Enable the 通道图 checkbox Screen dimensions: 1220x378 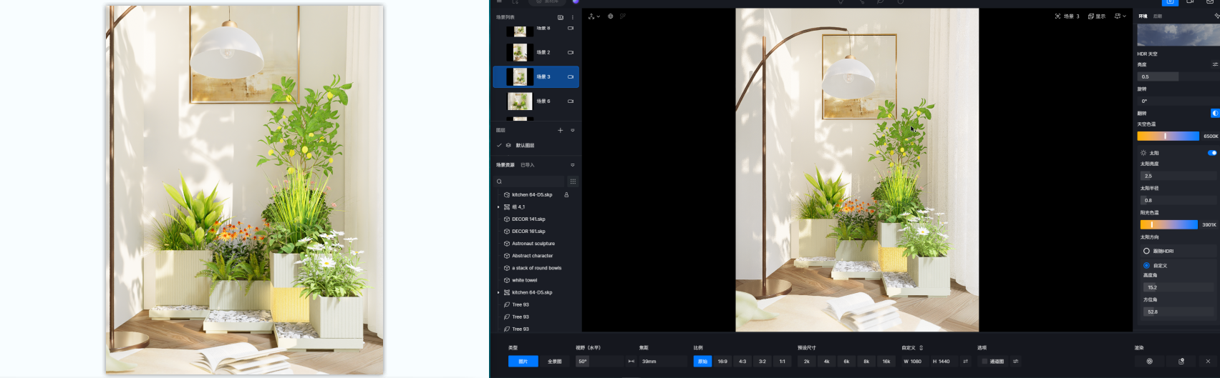coord(984,362)
